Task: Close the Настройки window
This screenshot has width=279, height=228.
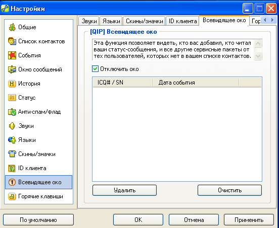Action: point(271,9)
